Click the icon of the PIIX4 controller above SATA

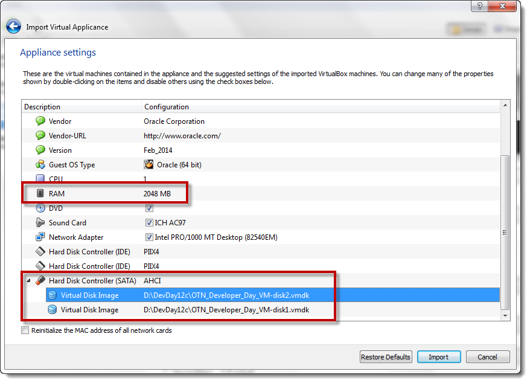(x=40, y=266)
